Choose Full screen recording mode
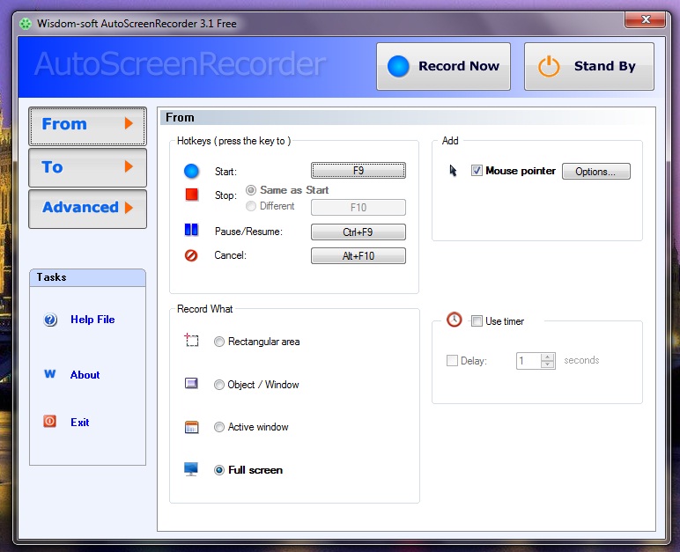This screenshot has height=552, width=680. point(219,470)
